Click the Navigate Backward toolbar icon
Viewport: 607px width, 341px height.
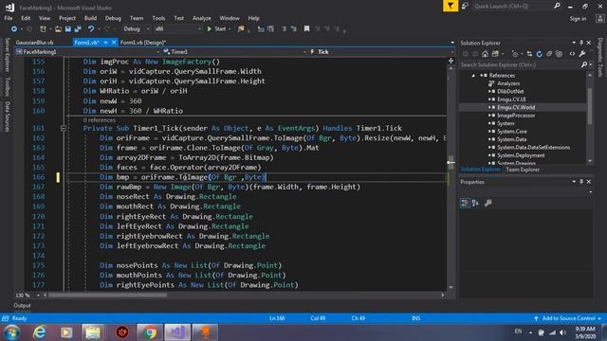coord(14,29)
